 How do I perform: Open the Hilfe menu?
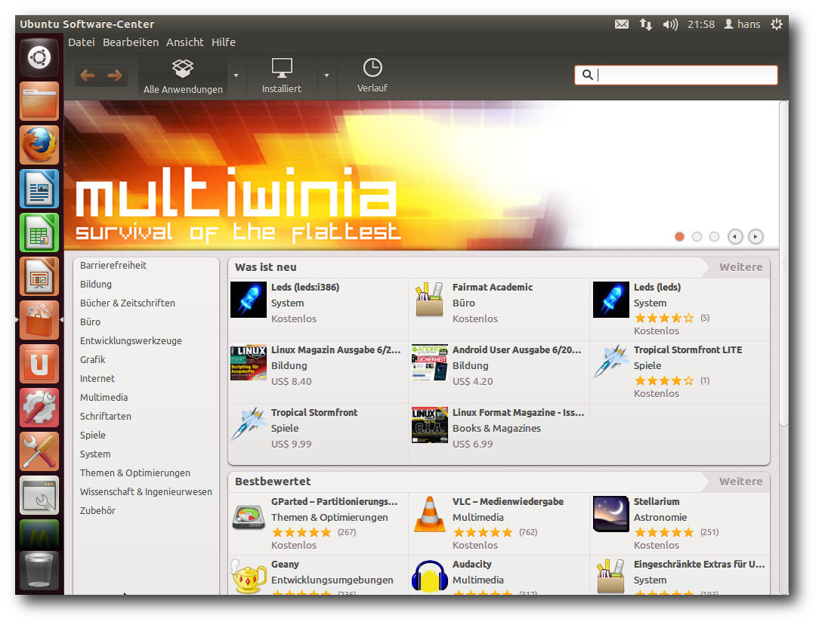[224, 42]
